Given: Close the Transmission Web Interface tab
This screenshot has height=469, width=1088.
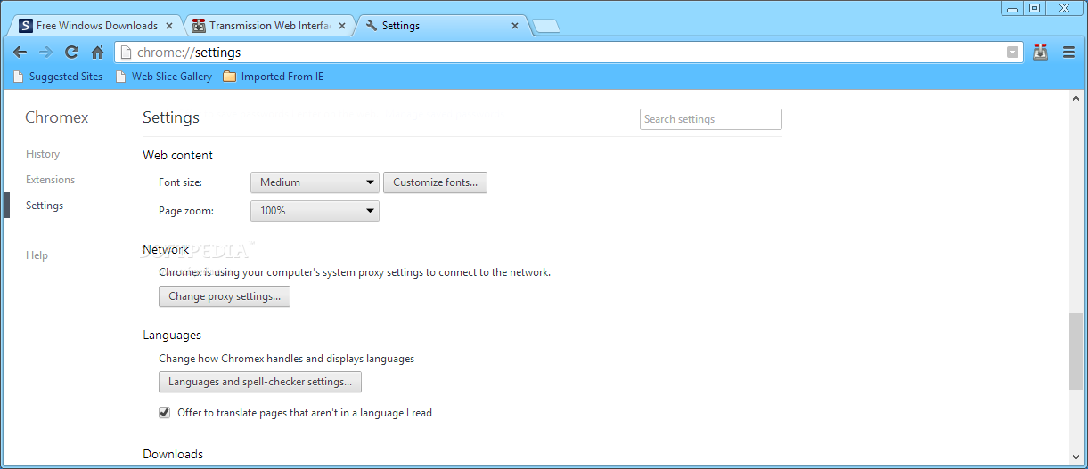Looking at the screenshot, I should (x=342, y=26).
